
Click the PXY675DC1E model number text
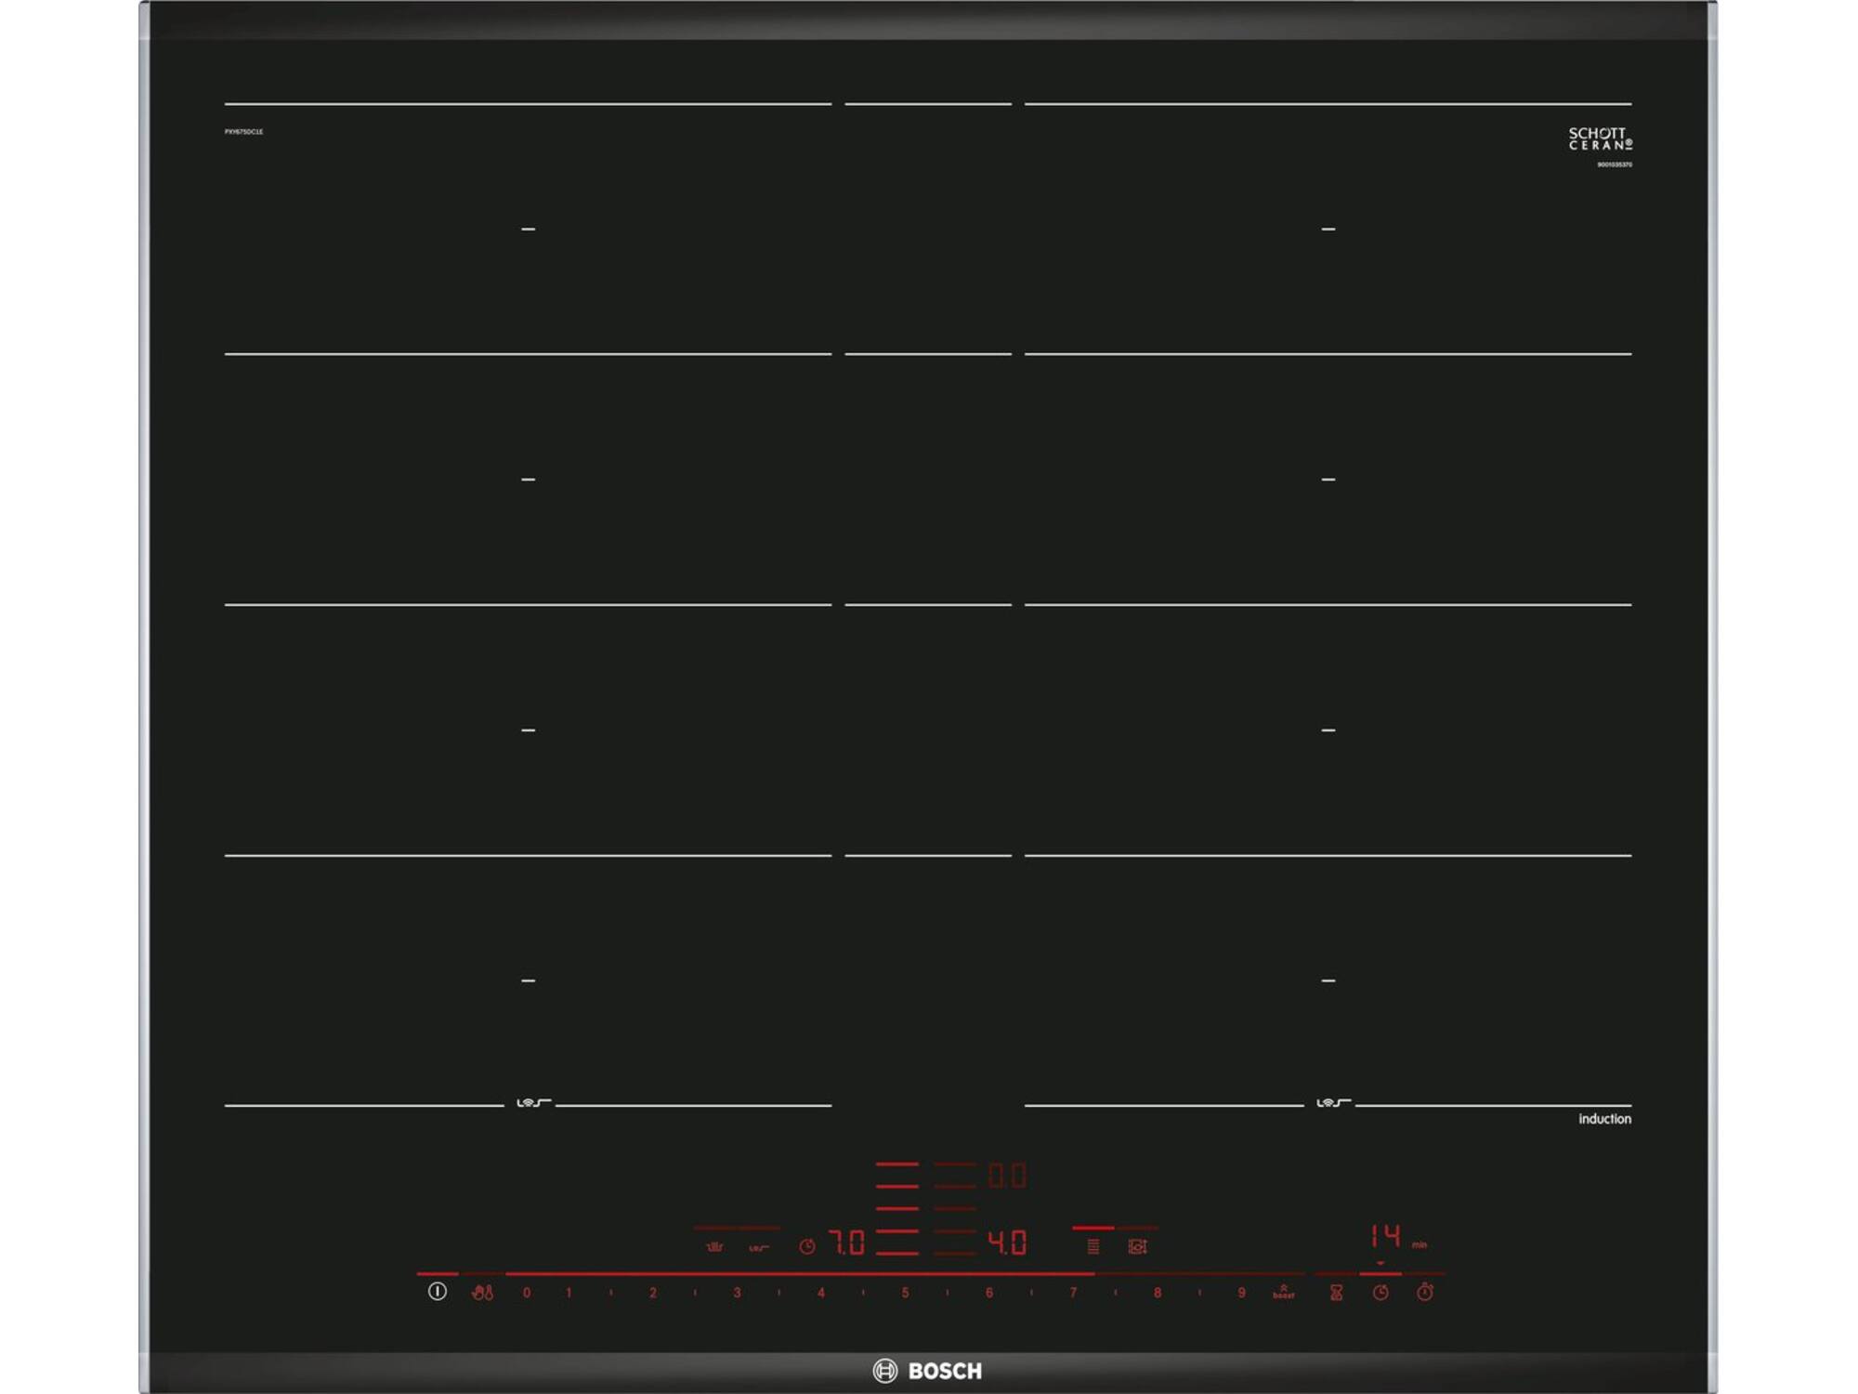coord(243,132)
